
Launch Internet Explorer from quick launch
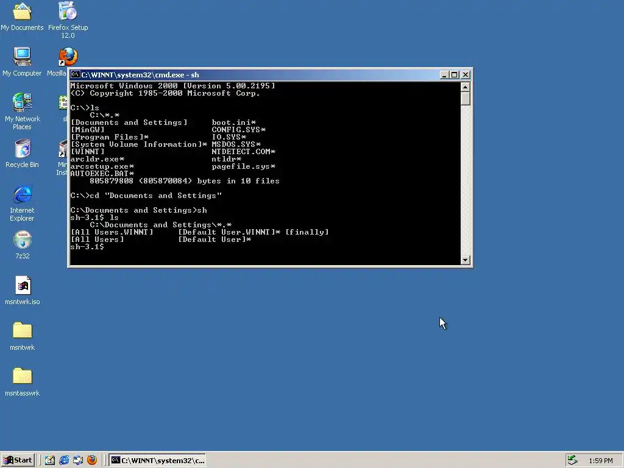63,460
